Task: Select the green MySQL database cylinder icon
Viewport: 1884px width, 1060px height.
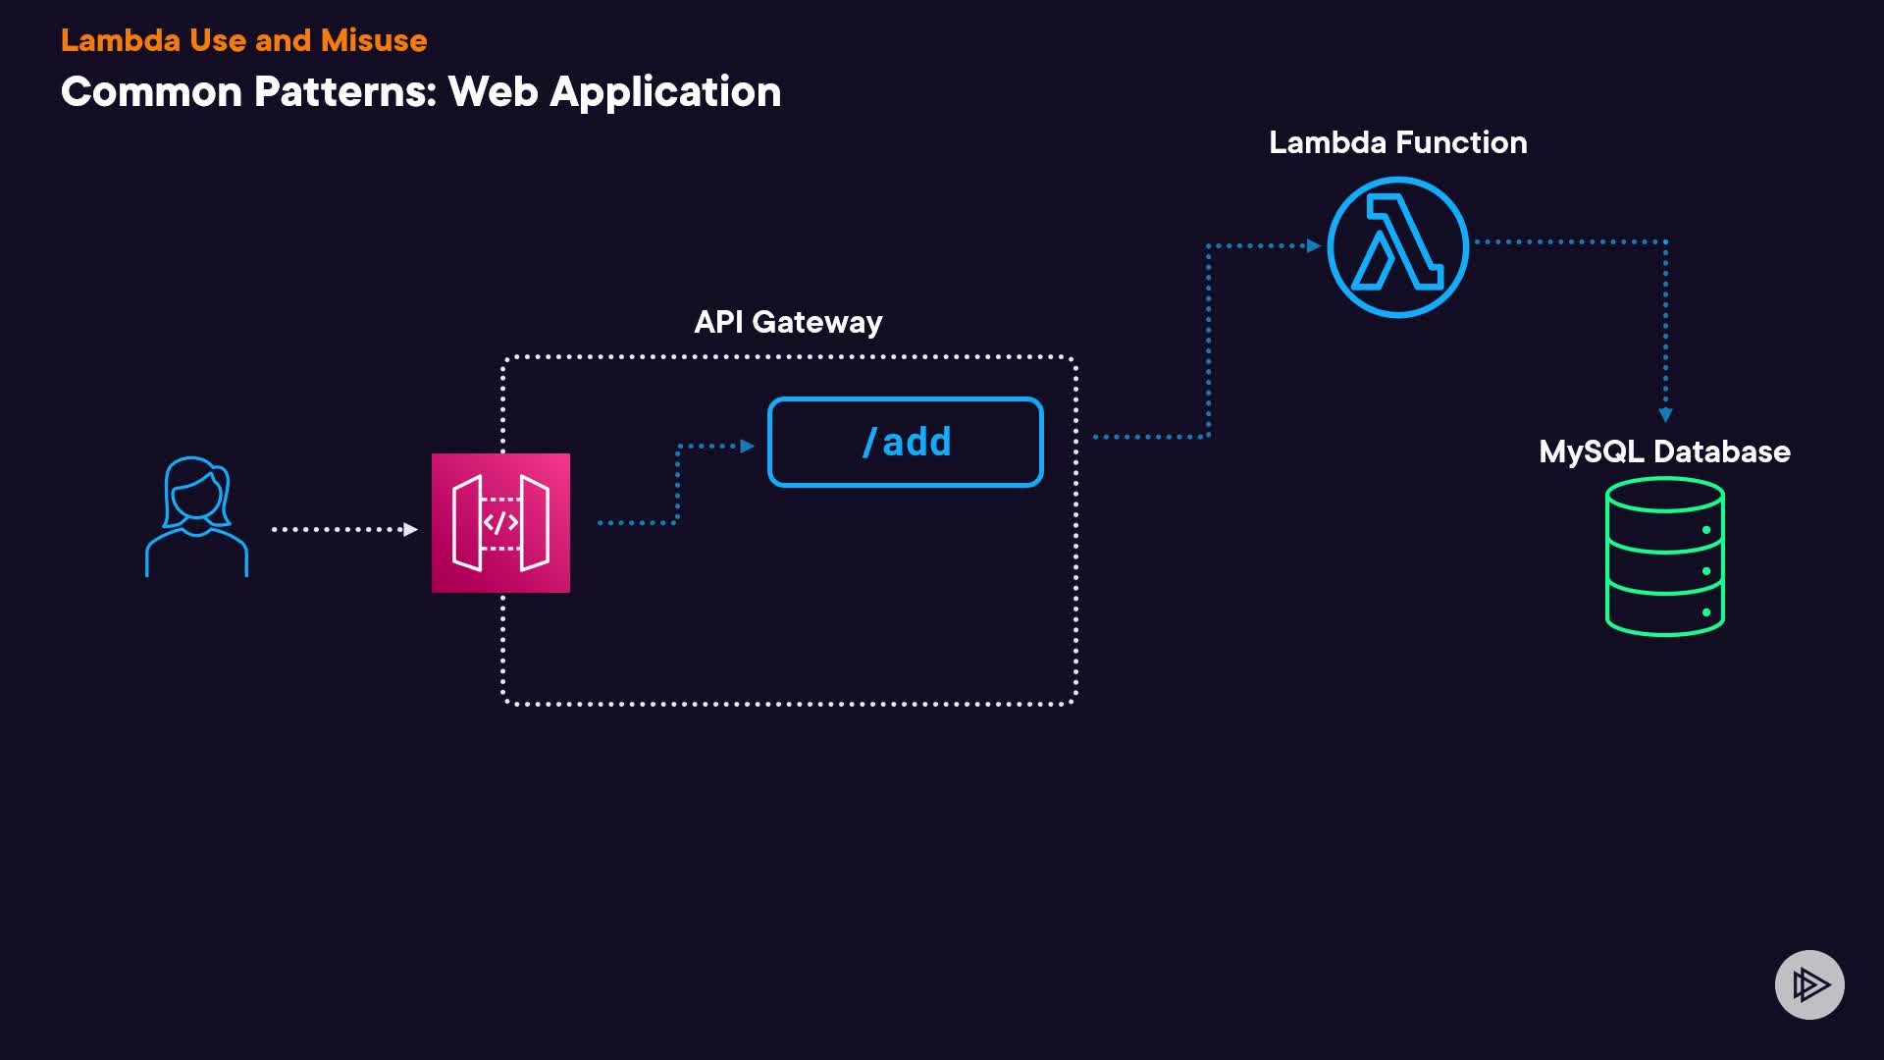Action: 1664,556
